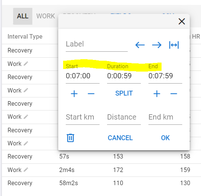The width and height of the screenshot is (201, 196).
Task: Click the right arrow next interval icon
Action: 157,45
